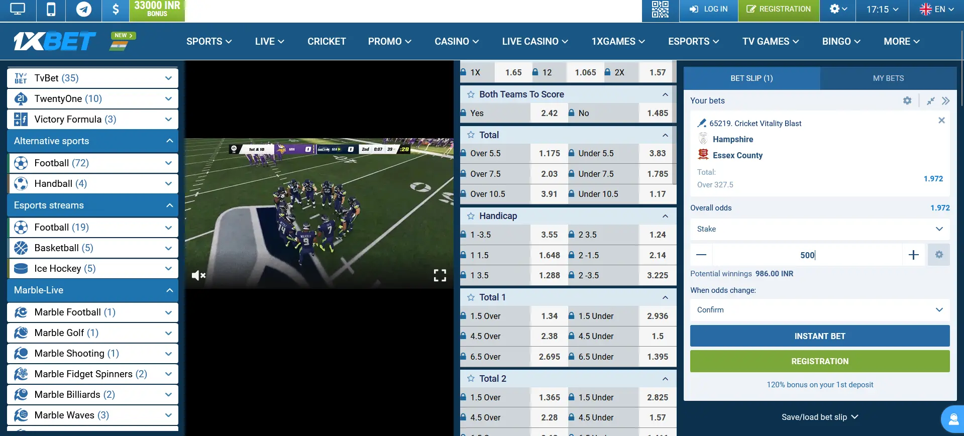The width and height of the screenshot is (964, 436).
Task: Click the Ice Hockey puck icon
Action: [21, 268]
